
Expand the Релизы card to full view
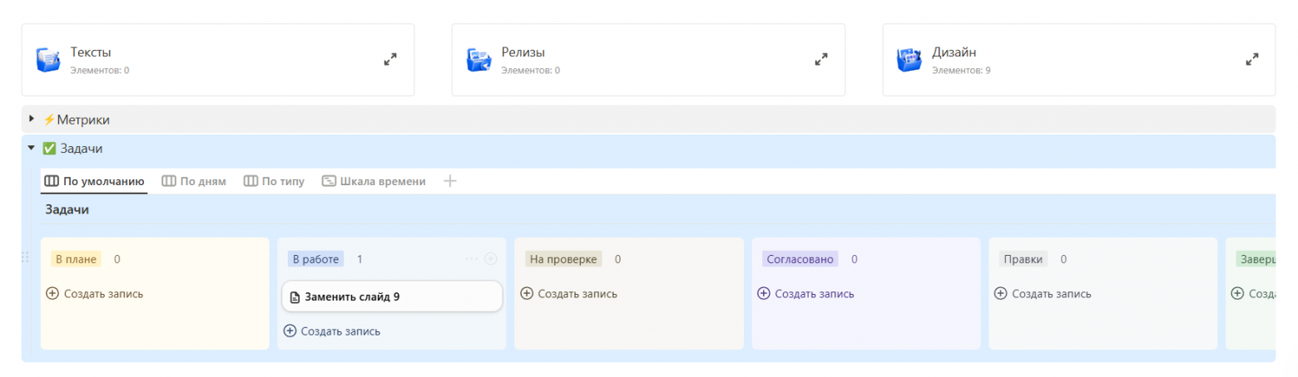click(x=821, y=60)
